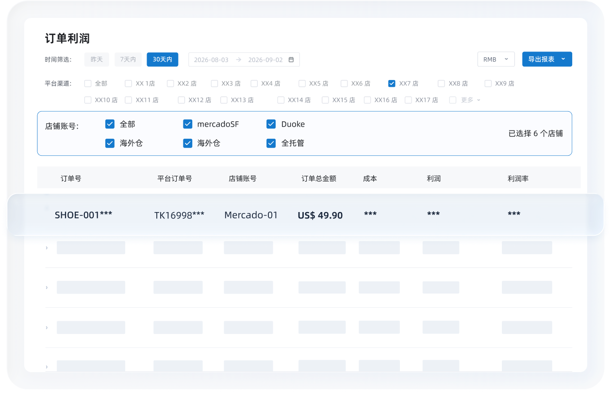The height and width of the screenshot is (395, 611).
Task: Check the XX4 店 checkbox
Action: (x=254, y=83)
